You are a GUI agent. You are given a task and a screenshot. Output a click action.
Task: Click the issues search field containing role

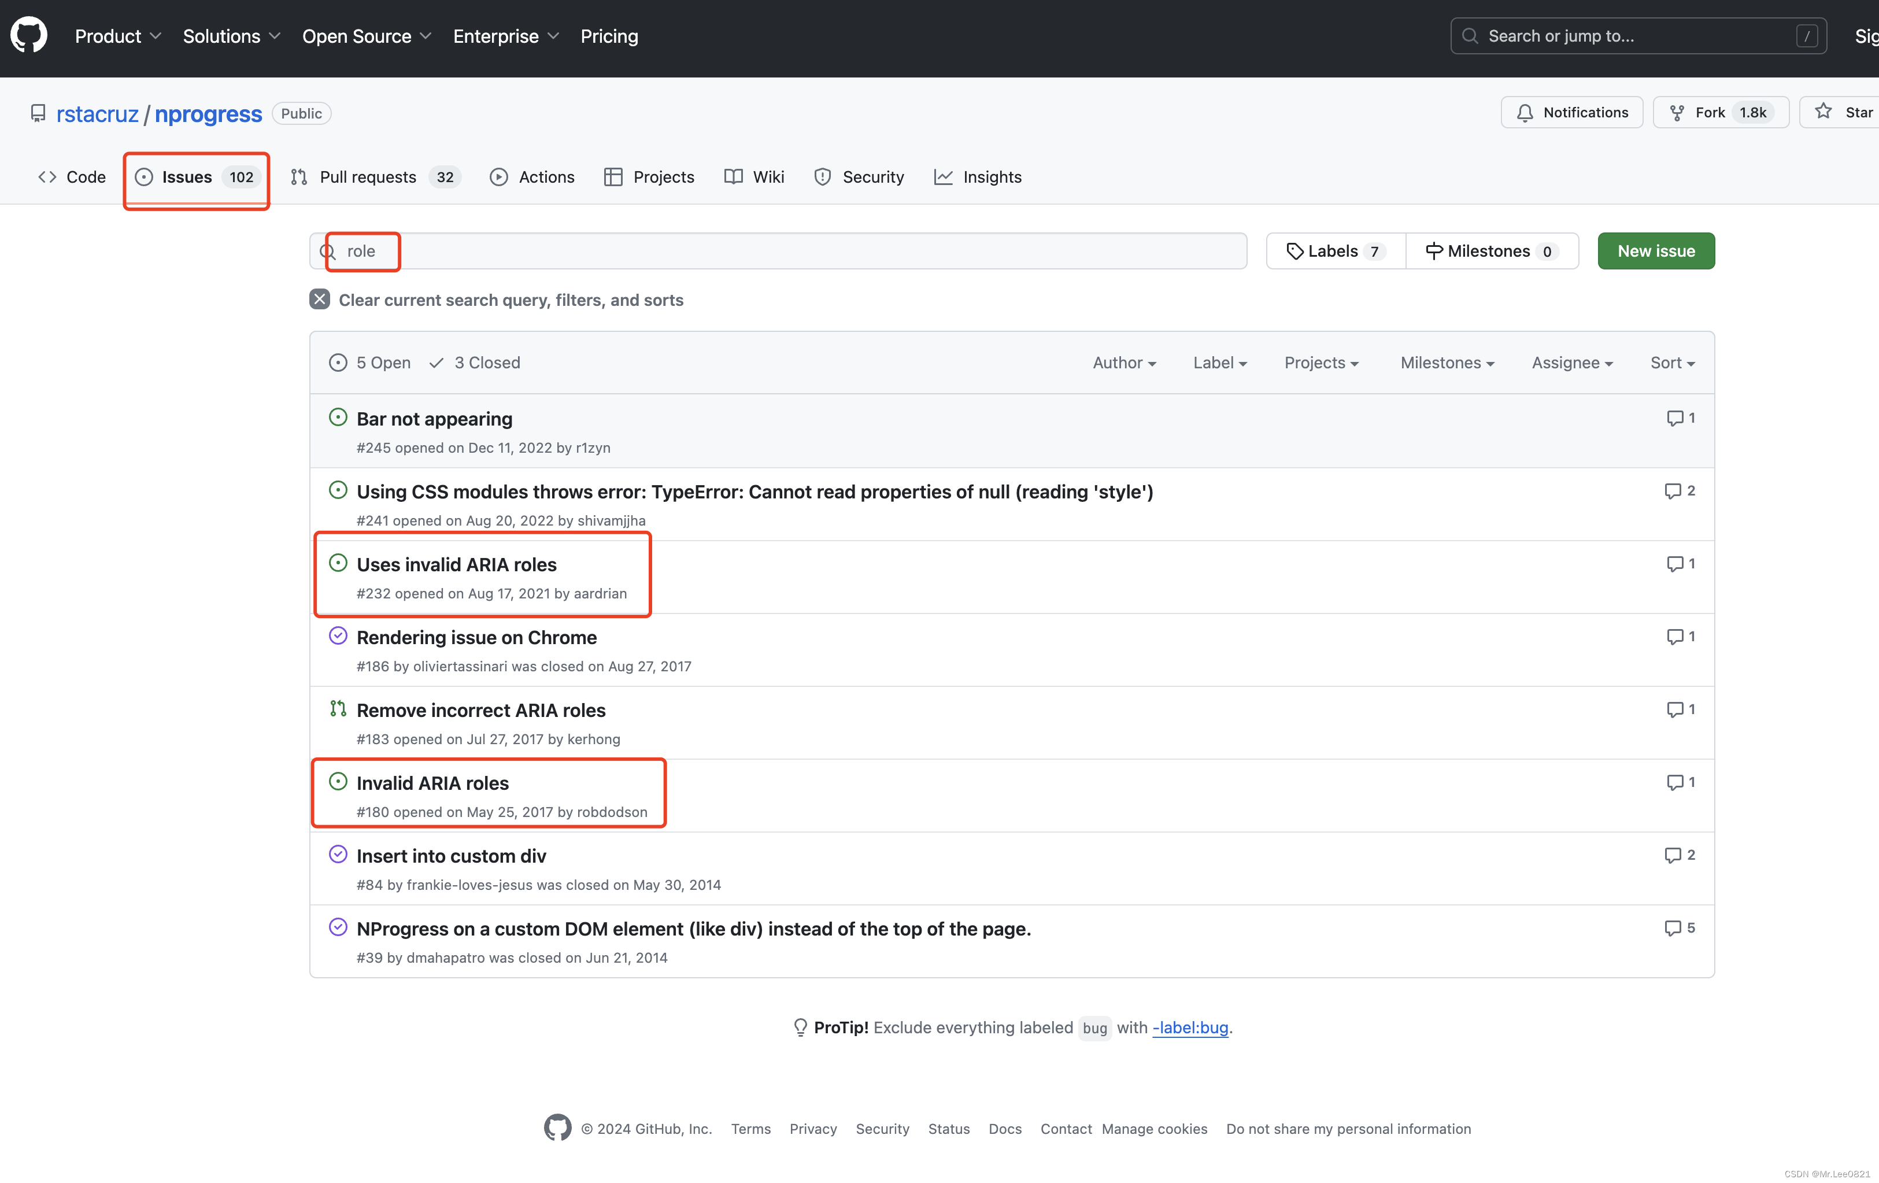tap(781, 252)
